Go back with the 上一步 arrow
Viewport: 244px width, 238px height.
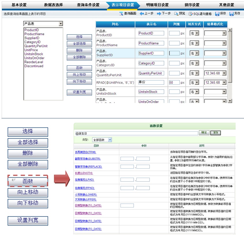[x=141, y=14]
